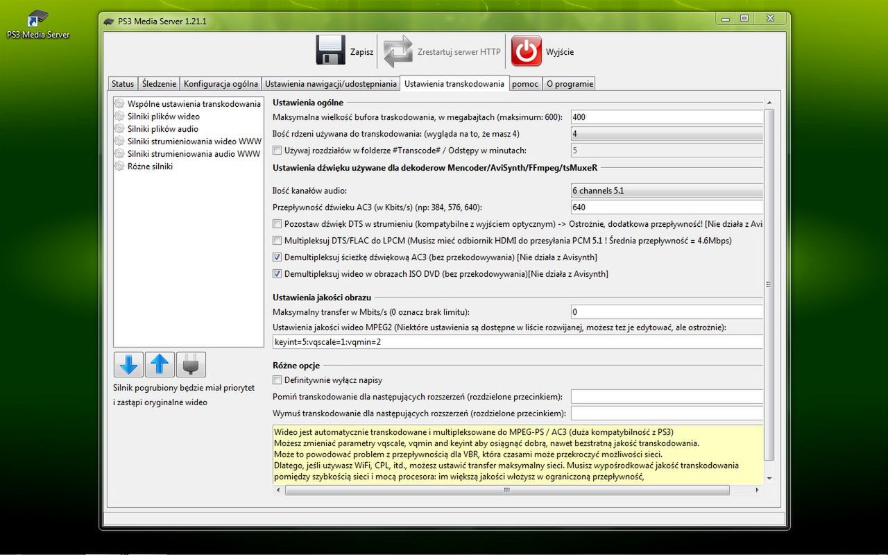This screenshot has width=888, height=555.
Task: Open the pomoc tab
Action: tap(525, 84)
